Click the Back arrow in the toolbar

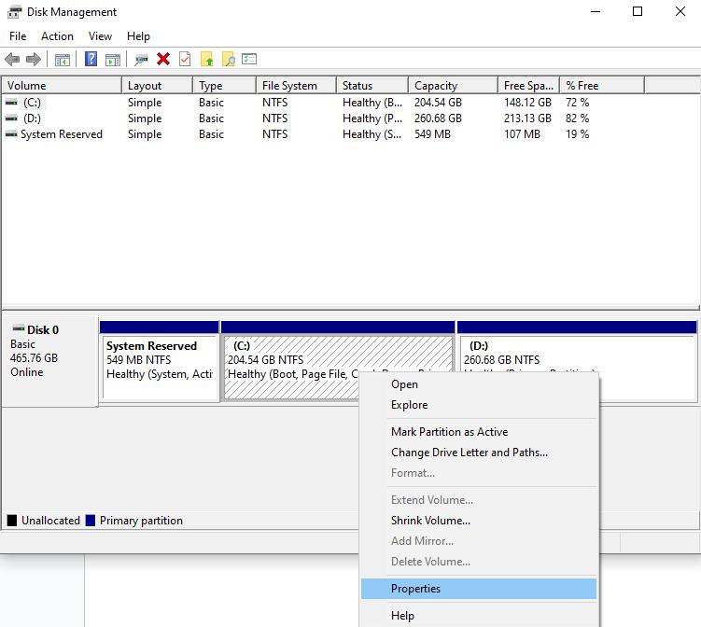tap(12, 60)
